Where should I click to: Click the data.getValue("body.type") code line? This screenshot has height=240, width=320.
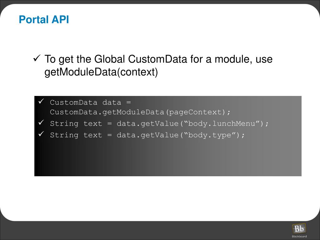pyautogui.click(x=181, y=135)
